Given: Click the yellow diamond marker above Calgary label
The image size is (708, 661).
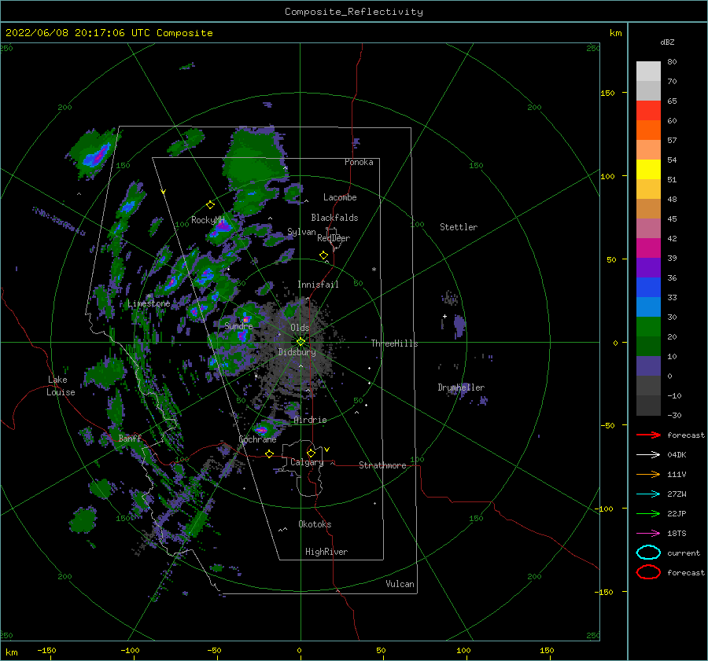Looking at the screenshot, I should click(311, 453).
